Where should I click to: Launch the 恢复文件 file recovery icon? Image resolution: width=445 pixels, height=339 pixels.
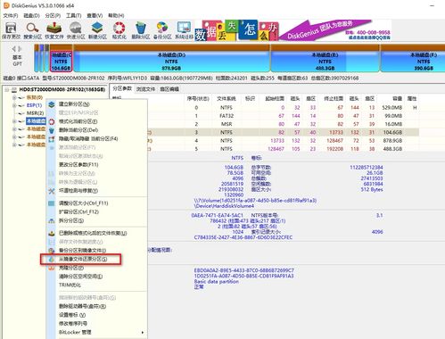click(x=54, y=31)
